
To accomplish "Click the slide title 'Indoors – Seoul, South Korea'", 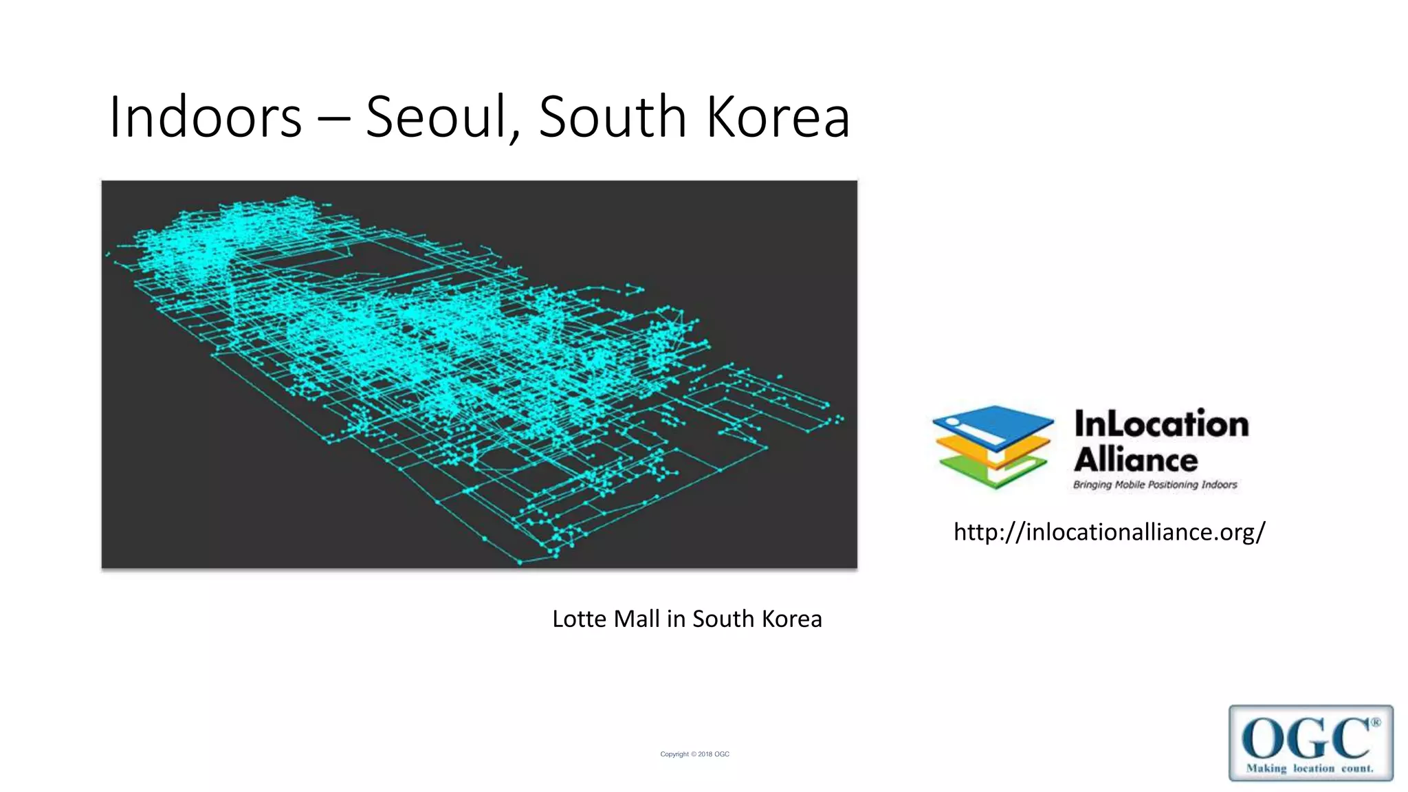I will pyautogui.click(x=479, y=117).
